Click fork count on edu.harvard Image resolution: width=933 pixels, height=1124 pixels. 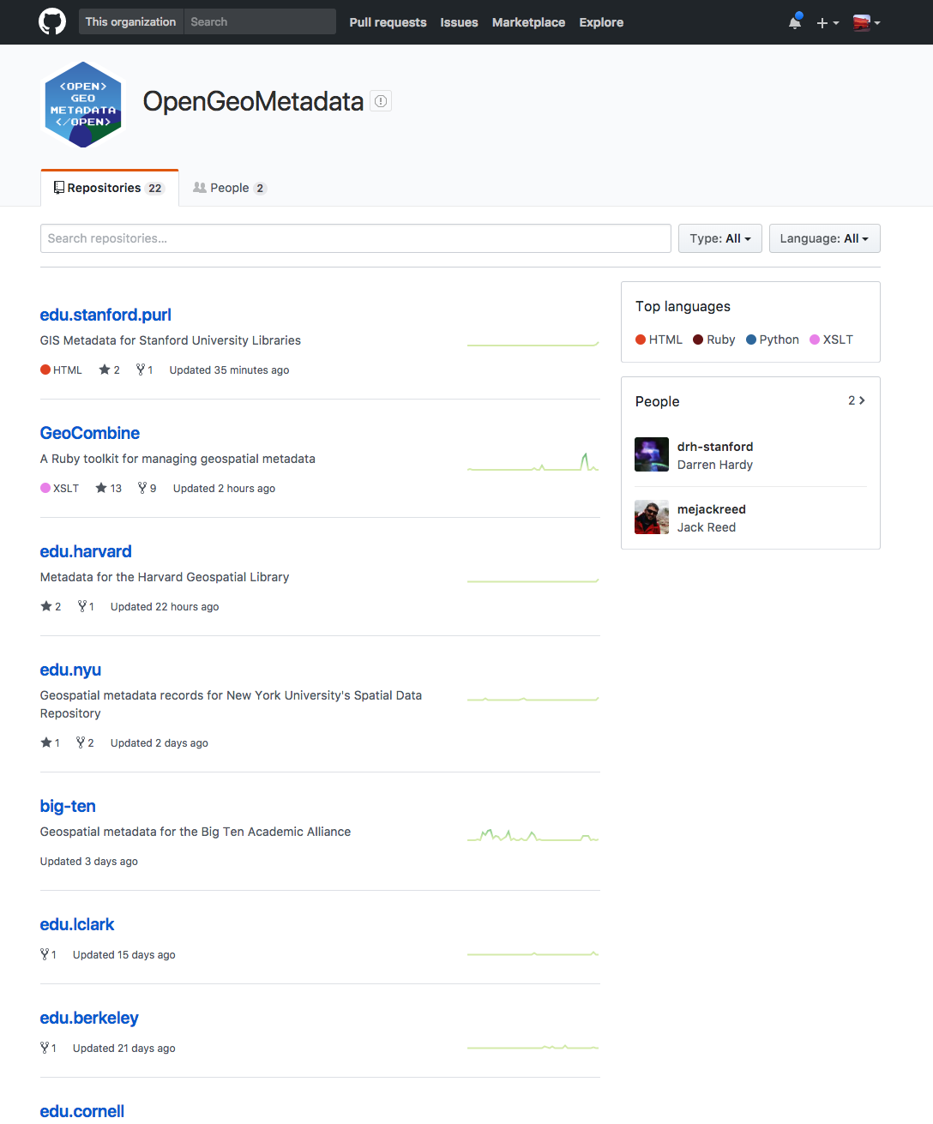pyautogui.click(x=86, y=606)
